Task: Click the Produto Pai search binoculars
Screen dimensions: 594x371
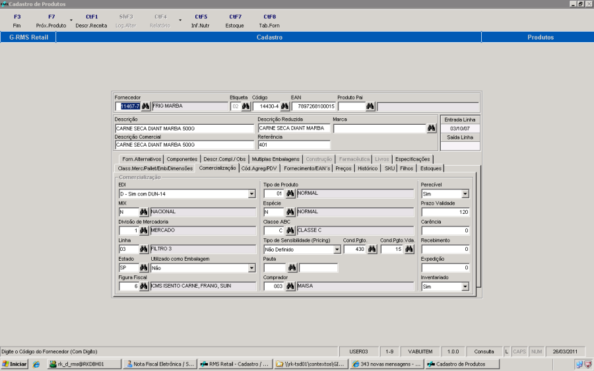Action: pos(370,106)
